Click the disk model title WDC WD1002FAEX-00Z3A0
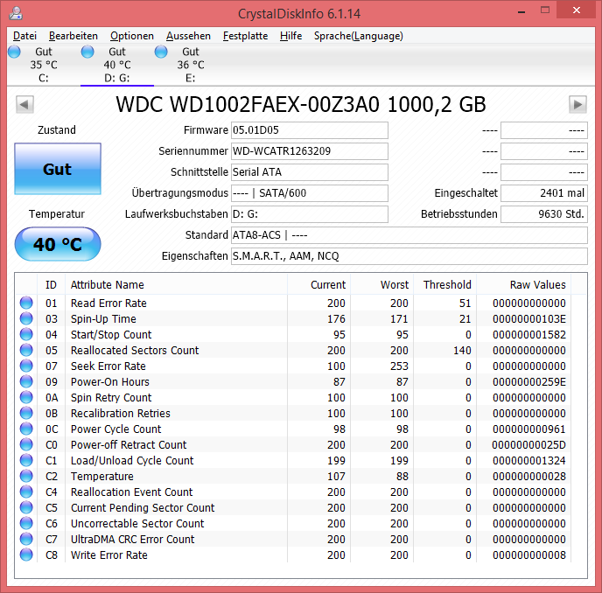 [x=301, y=104]
